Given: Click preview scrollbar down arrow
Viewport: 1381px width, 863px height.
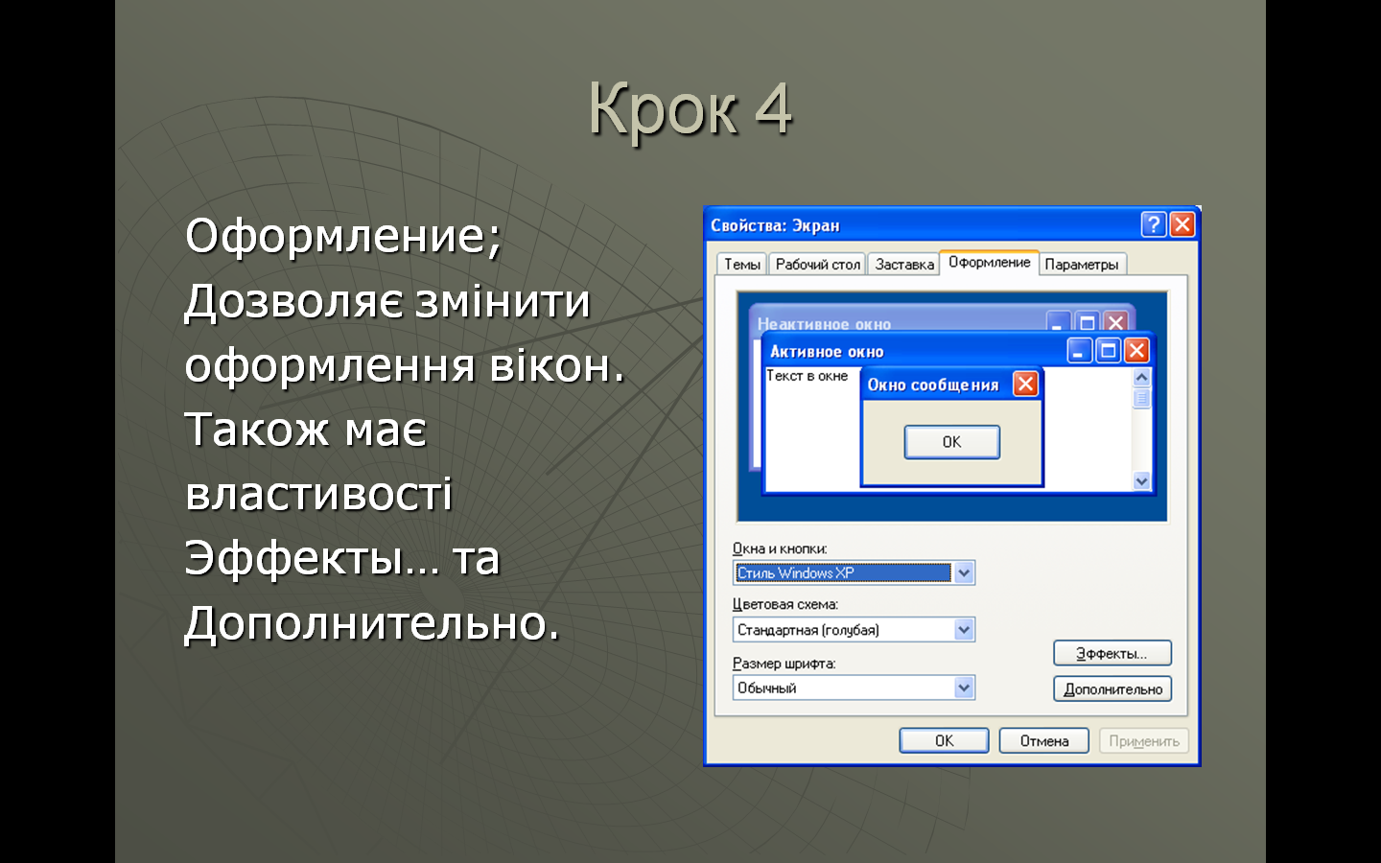Looking at the screenshot, I should pyautogui.click(x=1141, y=481).
